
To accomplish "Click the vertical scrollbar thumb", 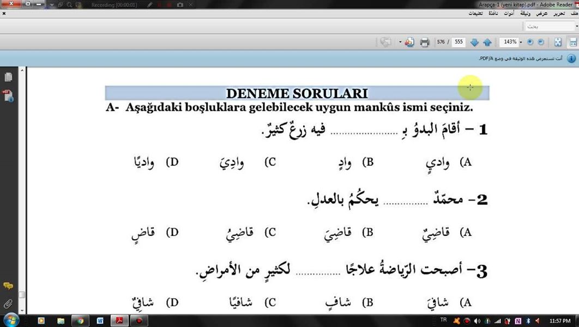I will click(x=22, y=294).
